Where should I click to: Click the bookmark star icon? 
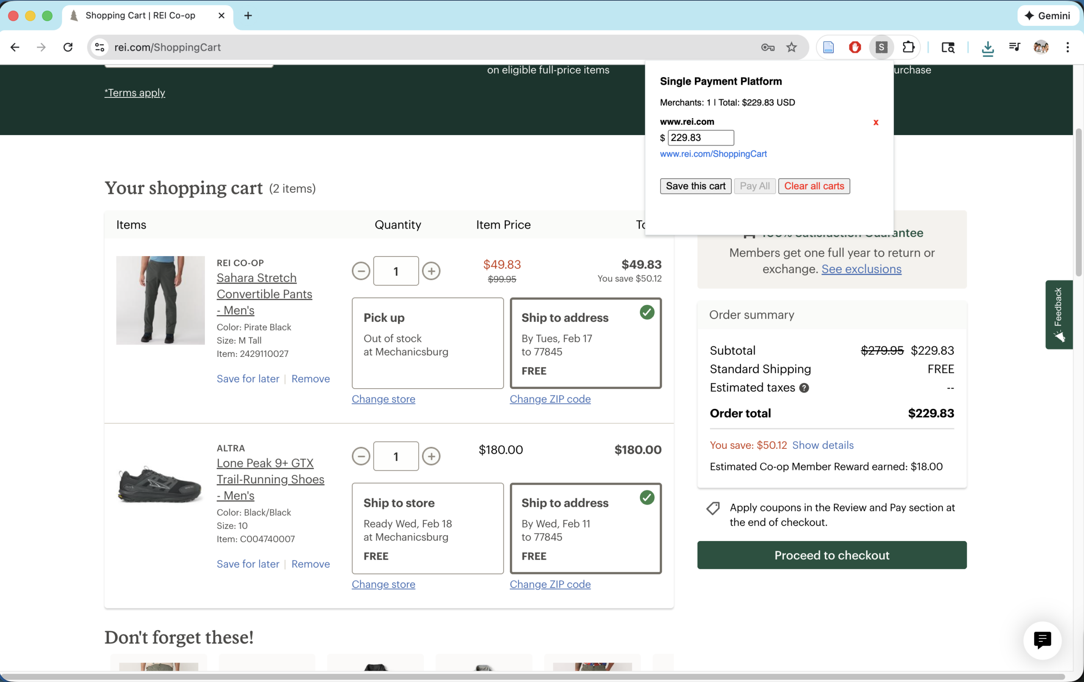pos(791,47)
